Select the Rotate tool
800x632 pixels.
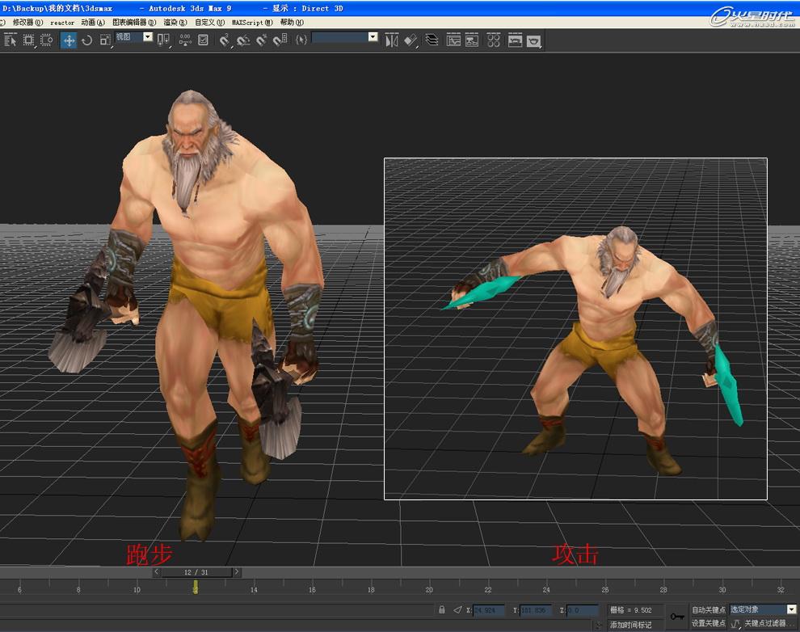(86, 40)
